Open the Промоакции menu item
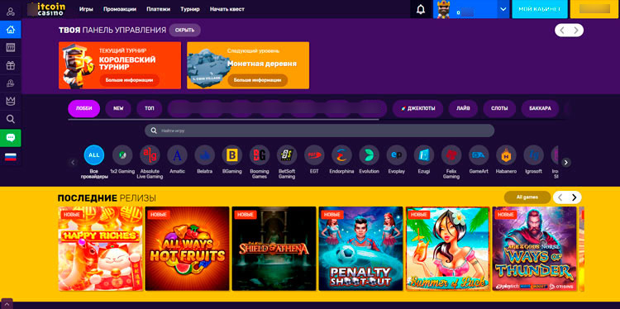The width and height of the screenshot is (620, 309). [120, 9]
